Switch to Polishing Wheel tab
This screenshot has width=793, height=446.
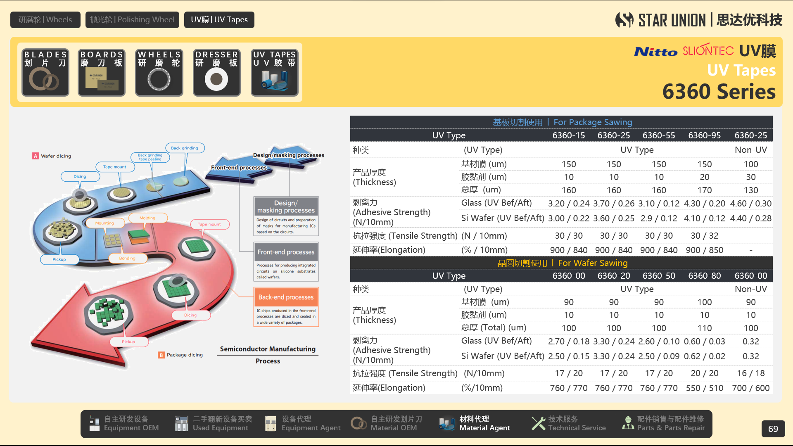pyautogui.click(x=132, y=20)
